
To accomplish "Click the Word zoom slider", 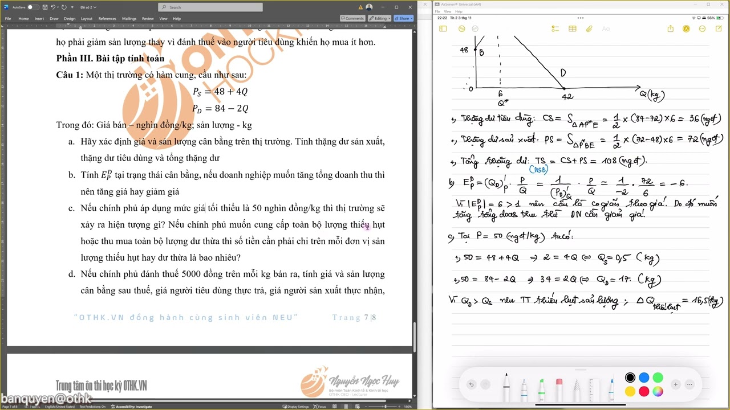I will coord(384,407).
